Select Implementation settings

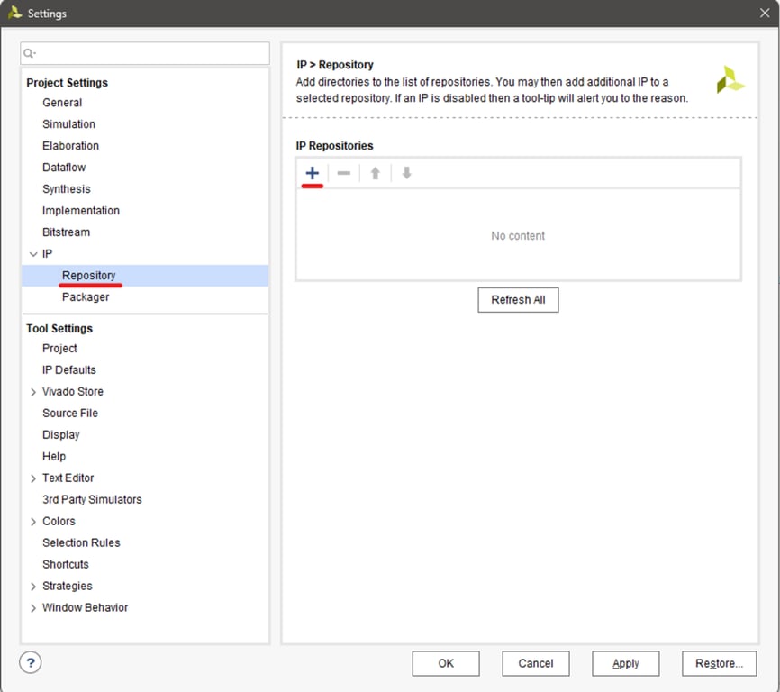[81, 211]
